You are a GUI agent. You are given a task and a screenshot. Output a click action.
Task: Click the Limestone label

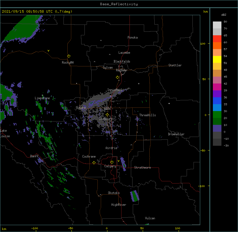(42, 98)
